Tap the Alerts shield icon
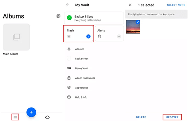 pyautogui.click(x=99, y=36)
